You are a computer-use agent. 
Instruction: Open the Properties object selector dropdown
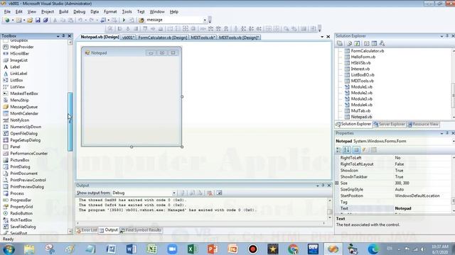[453, 141]
